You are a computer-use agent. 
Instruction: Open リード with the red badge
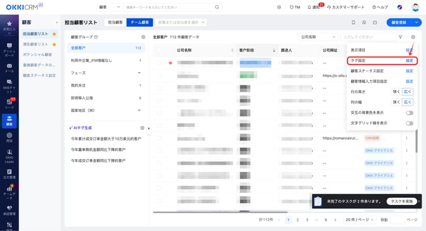[10, 104]
